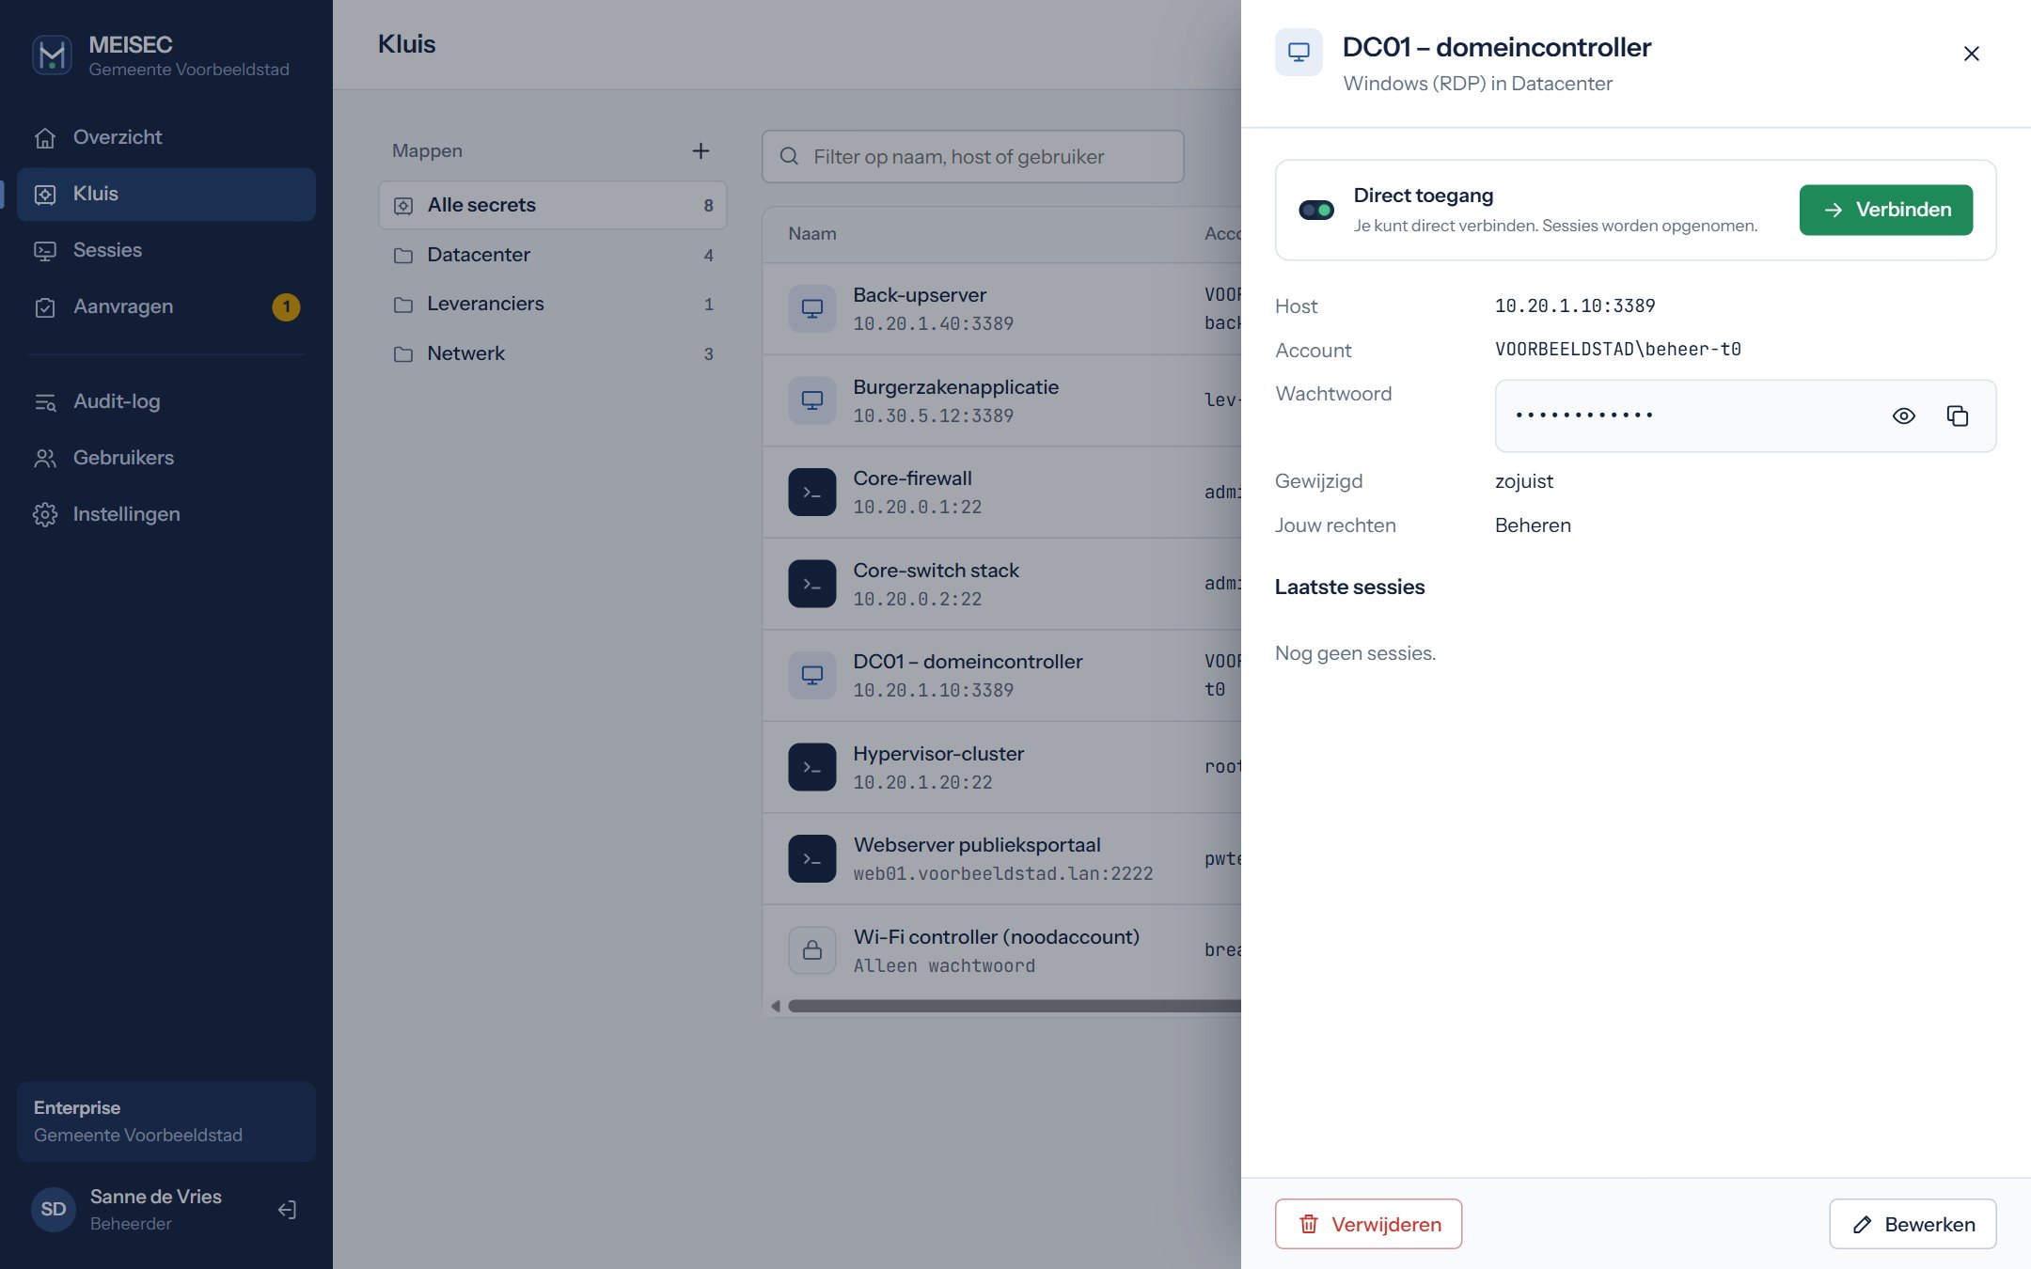The image size is (2031, 1269).
Task: Click the Sessies monitor icon
Action: click(x=45, y=251)
